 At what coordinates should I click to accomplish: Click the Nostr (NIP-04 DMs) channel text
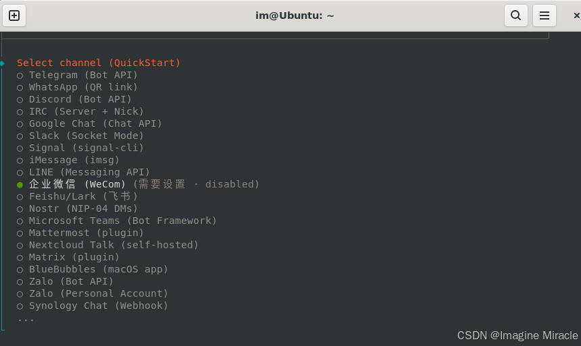pyautogui.click(x=83, y=208)
